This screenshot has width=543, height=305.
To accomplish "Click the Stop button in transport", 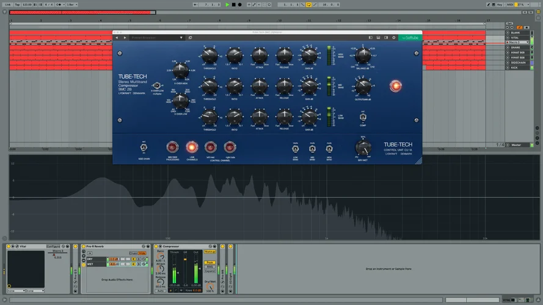I will tap(233, 4).
